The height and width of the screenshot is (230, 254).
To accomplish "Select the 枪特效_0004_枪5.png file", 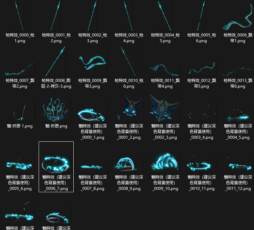I will (165, 16).
